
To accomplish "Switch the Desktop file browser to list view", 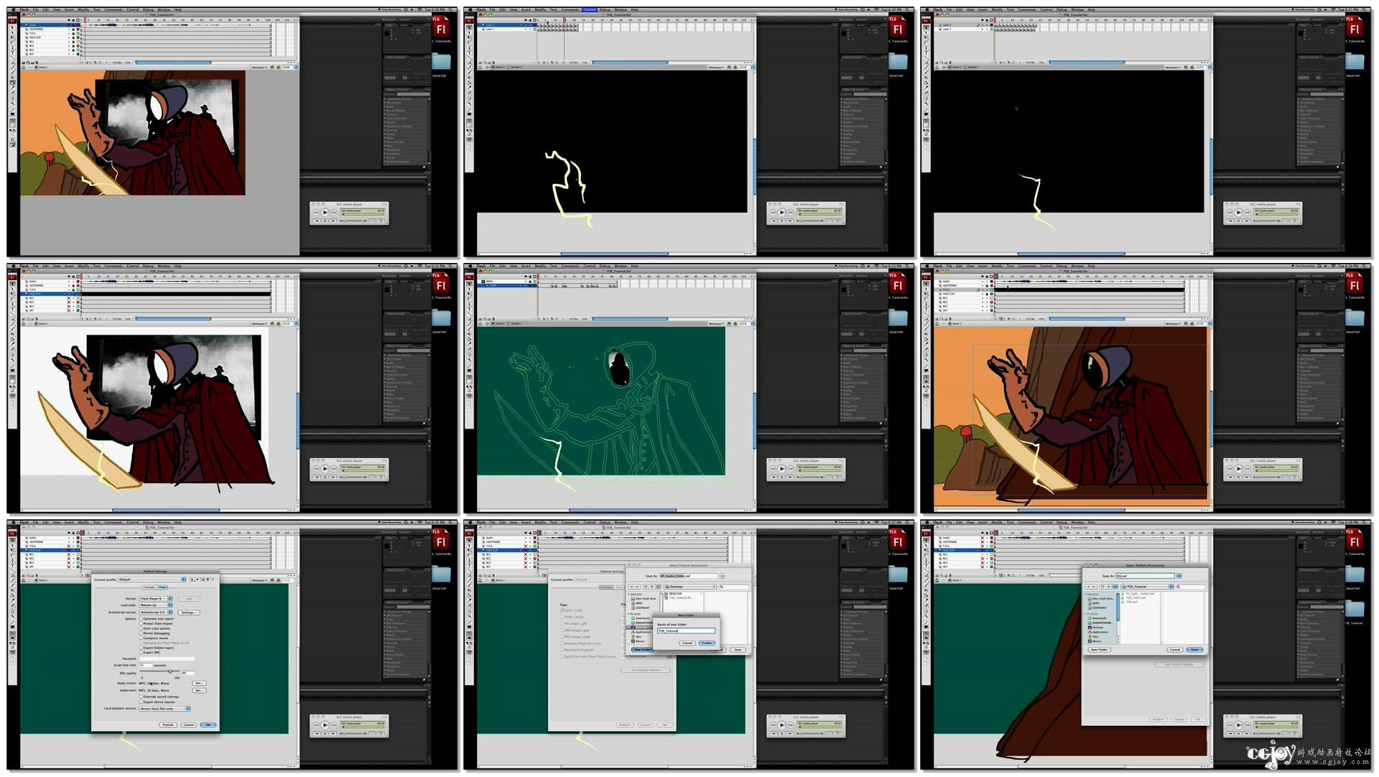I will (x=652, y=587).
